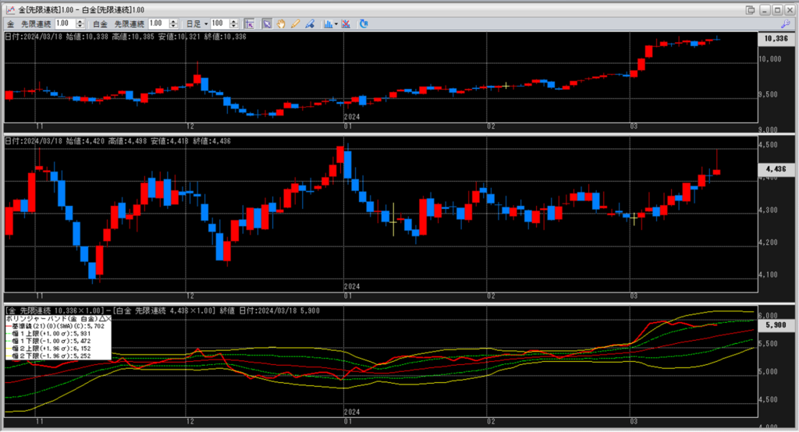Open dropdown arrow beside bar chart icon
Image resolution: width=799 pixels, height=432 pixels.
click(336, 24)
